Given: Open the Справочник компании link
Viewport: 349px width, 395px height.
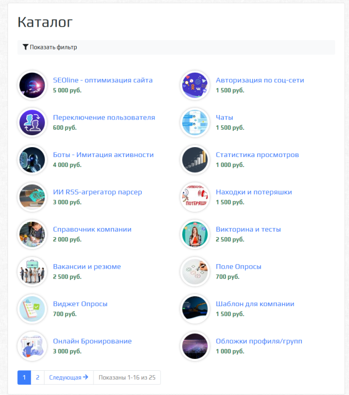Looking at the screenshot, I should pyautogui.click(x=92, y=230).
